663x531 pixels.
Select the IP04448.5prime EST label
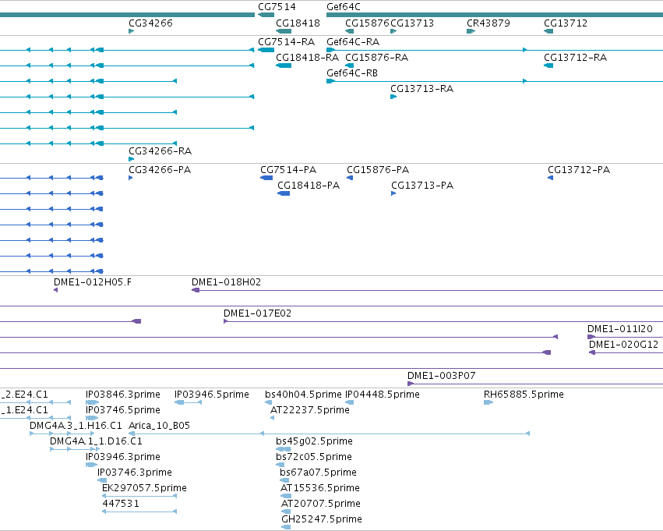point(383,395)
